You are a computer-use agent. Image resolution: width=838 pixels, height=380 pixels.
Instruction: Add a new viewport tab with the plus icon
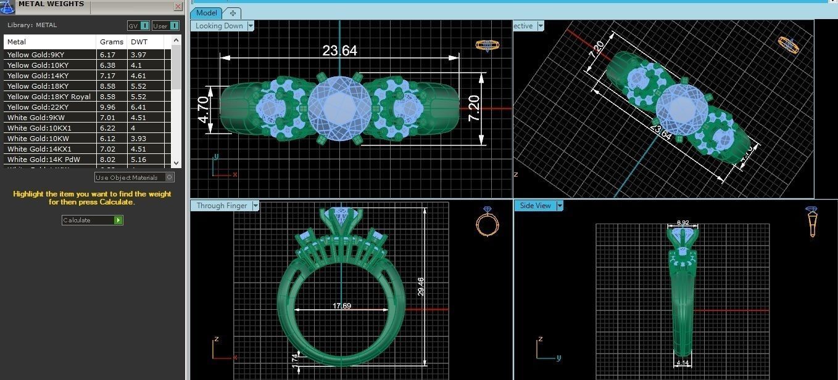click(x=233, y=13)
